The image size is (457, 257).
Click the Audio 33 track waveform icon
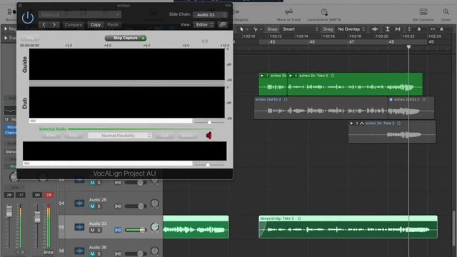tap(79, 227)
